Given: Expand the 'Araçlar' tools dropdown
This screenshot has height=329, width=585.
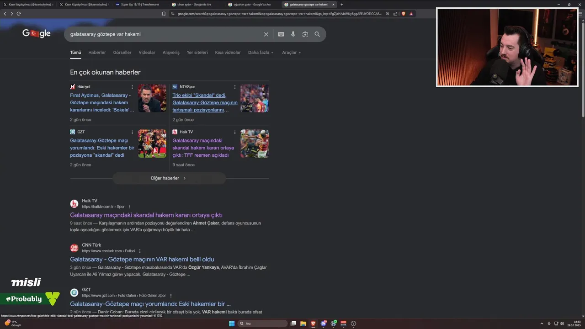Looking at the screenshot, I should point(291,53).
